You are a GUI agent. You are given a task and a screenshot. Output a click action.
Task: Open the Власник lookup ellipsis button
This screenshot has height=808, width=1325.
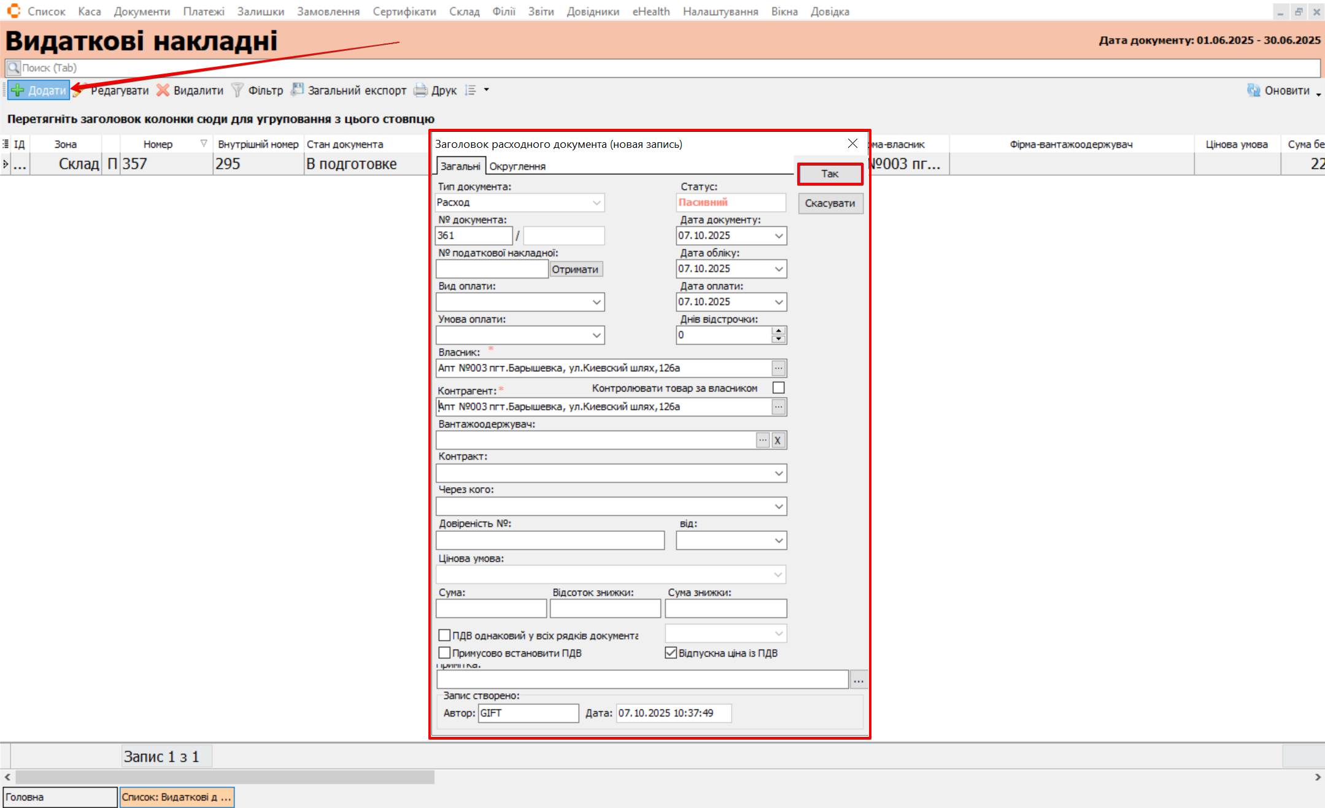(x=778, y=368)
